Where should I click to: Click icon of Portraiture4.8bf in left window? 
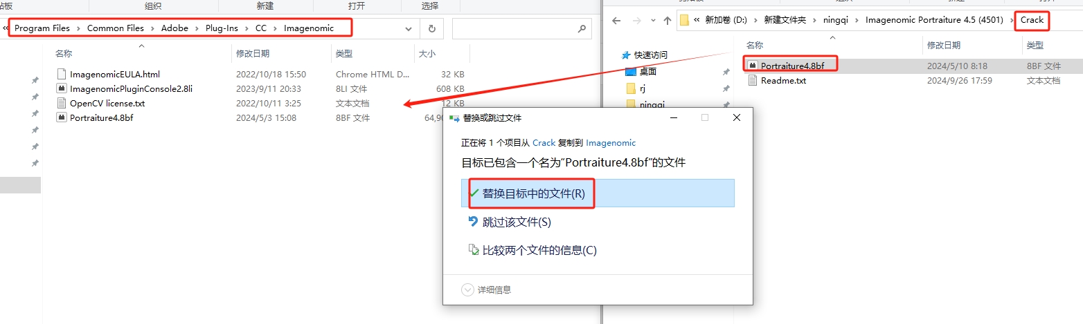(x=62, y=117)
